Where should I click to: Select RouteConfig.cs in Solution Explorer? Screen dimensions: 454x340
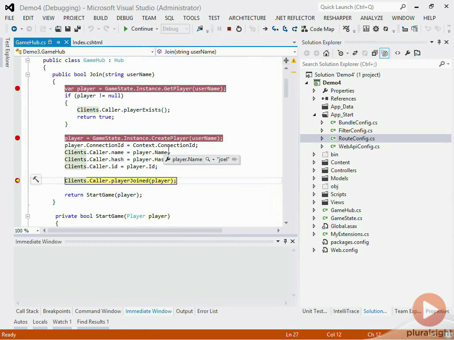[x=356, y=139]
